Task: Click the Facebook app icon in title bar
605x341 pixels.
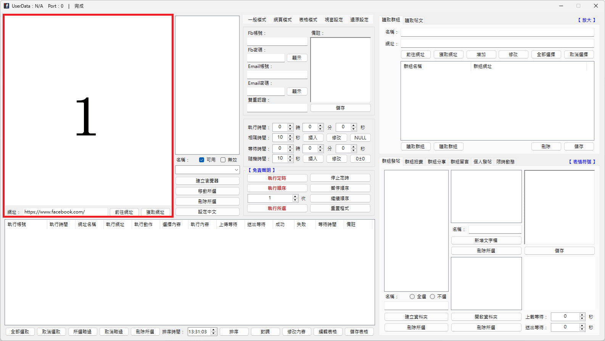Action: pos(6,6)
